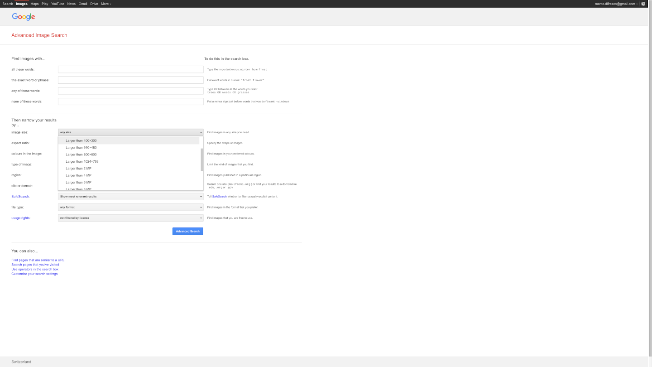
Task: Open 'Search pages that you've visited'
Action: point(35,265)
